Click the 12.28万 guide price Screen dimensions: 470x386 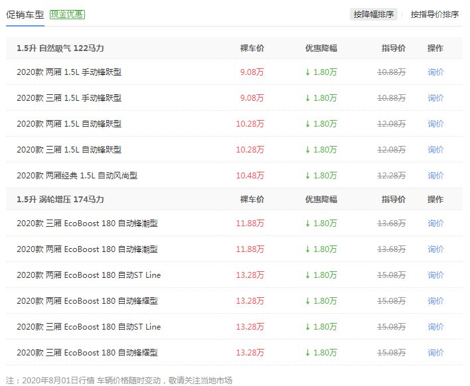391,176
